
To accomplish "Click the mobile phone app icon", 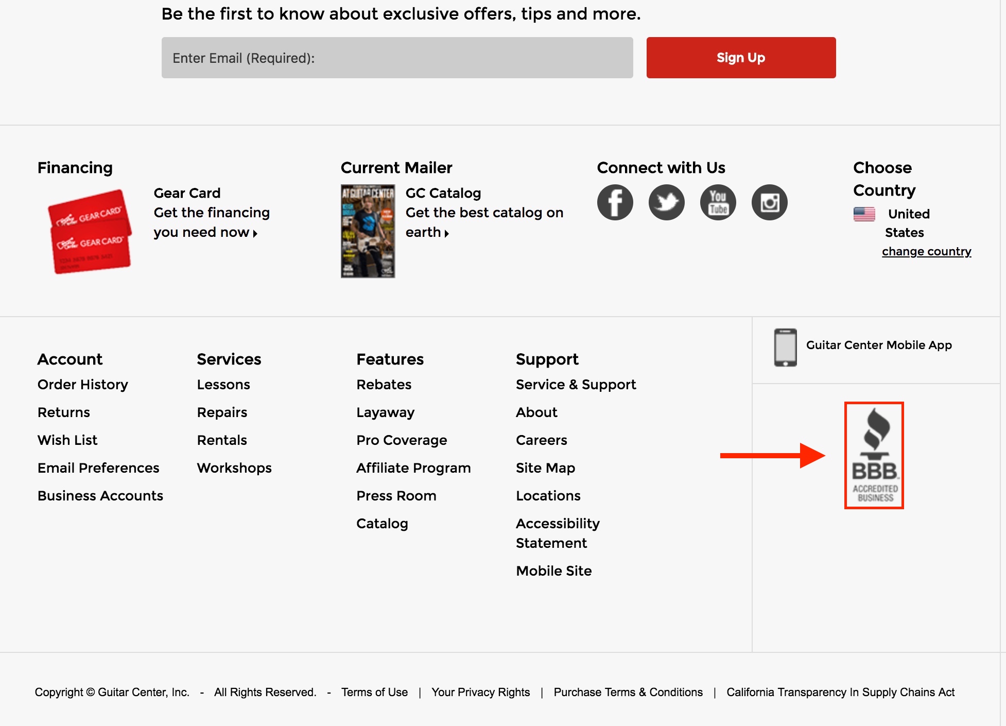I will 785,348.
